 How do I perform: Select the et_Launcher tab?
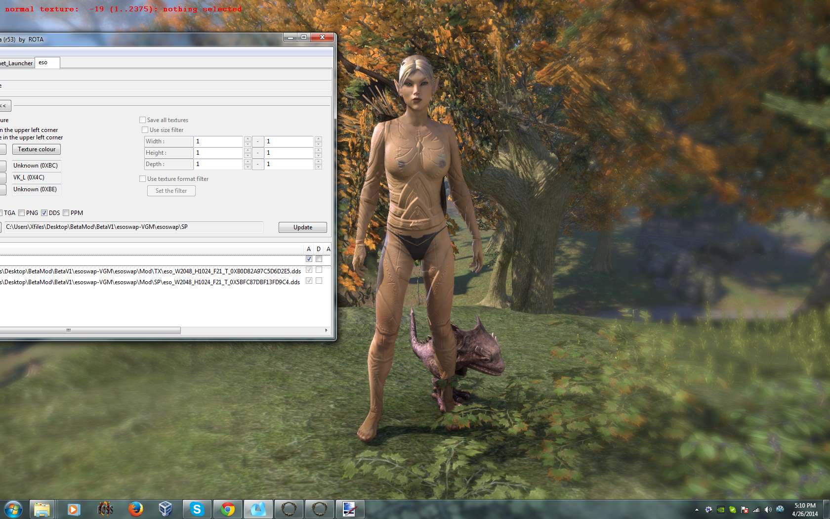click(17, 63)
